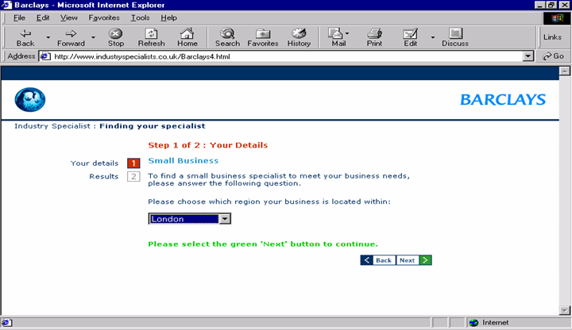Click in the address URL field
Viewport: 572px width, 330px height.
coord(286,56)
